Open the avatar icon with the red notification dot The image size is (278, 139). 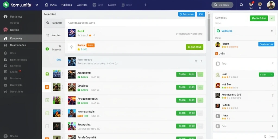pyautogui.click(x=251, y=4)
